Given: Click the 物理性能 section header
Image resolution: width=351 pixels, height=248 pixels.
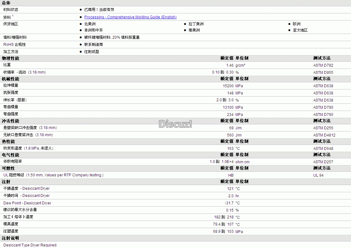Looking at the screenshot, I should (x=11, y=59).
